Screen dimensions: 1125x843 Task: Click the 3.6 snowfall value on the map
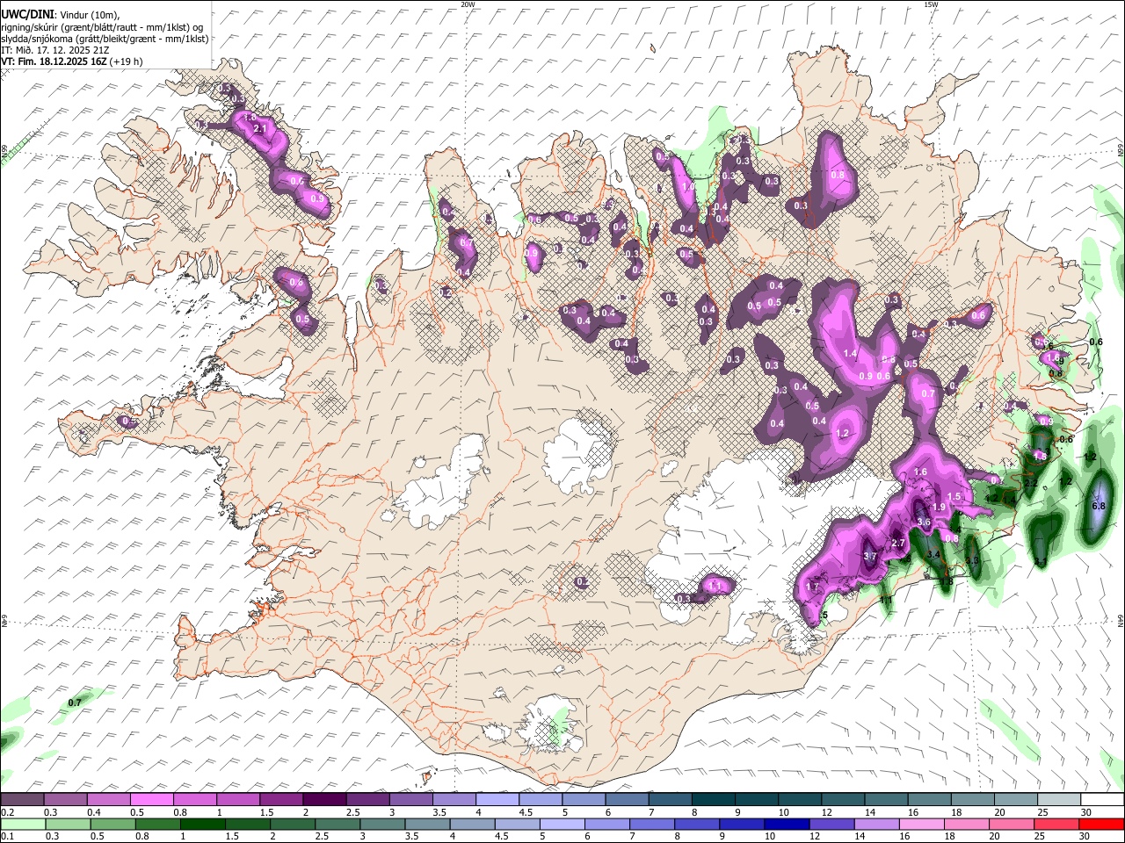click(923, 522)
